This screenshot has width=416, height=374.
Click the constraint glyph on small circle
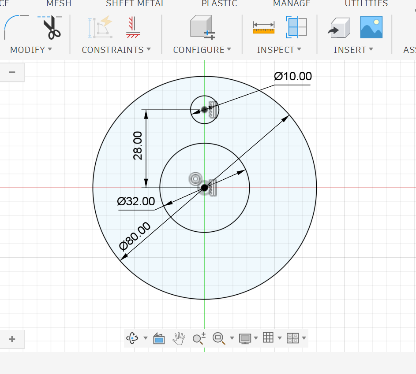pyautogui.click(x=214, y=109)
